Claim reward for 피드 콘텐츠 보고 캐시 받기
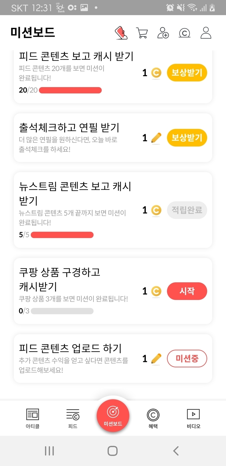 pyautogui.click(x=187, y=73)
